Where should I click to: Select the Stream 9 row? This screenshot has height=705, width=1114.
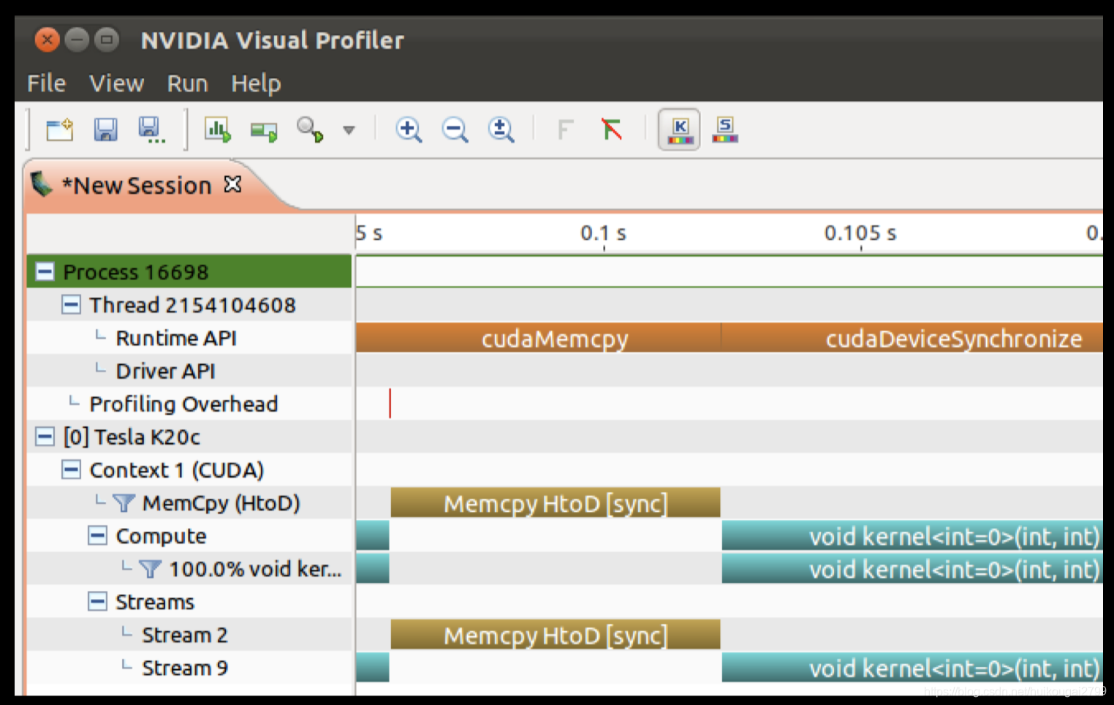tap(189, 668)
